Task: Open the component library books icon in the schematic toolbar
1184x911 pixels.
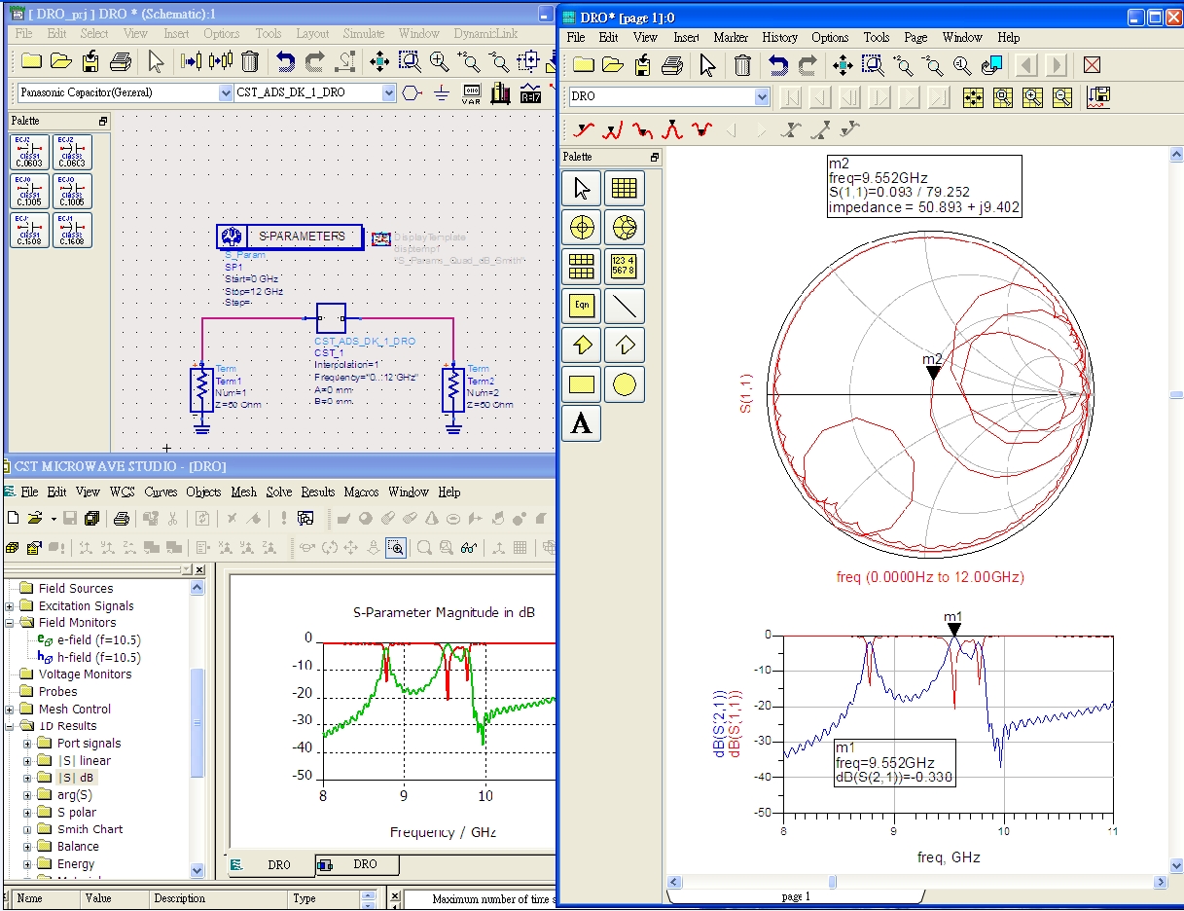Action: [501, 93]
